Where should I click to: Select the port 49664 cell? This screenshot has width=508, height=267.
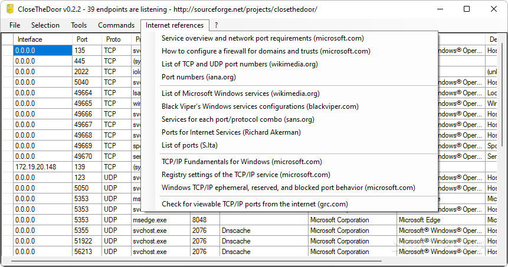coord(87,93)
